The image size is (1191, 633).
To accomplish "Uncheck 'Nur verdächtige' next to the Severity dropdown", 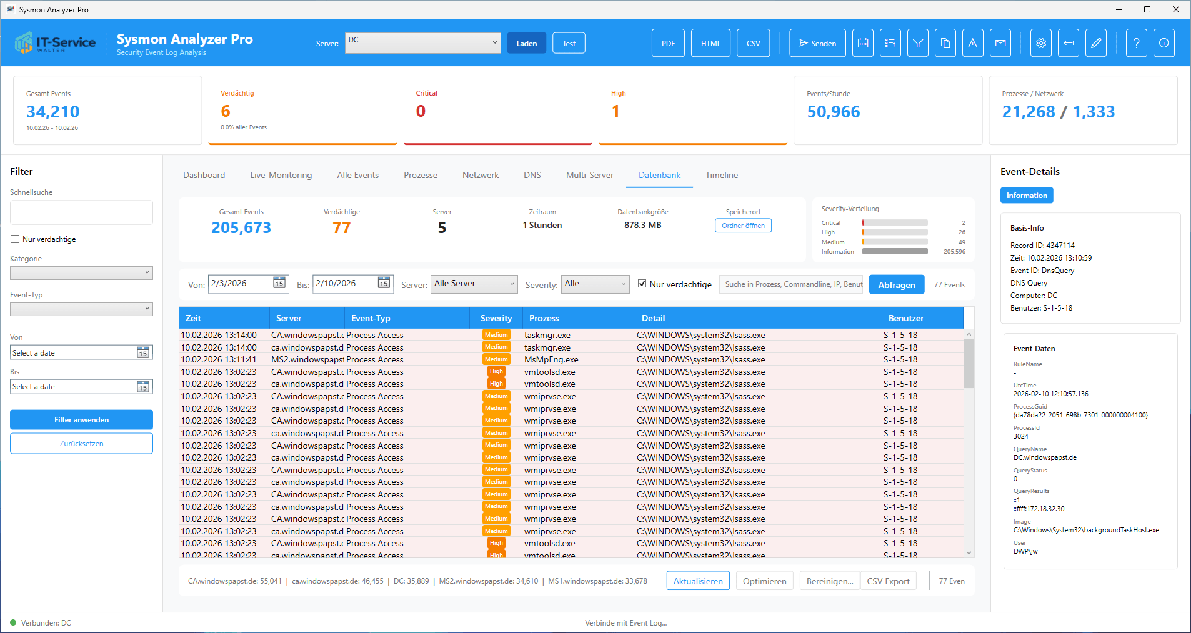I will point(642,284).
